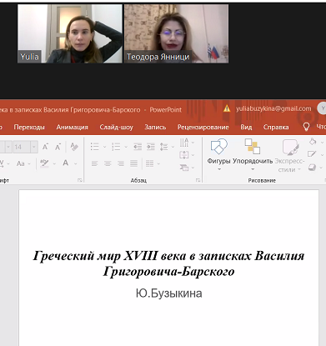Change text direction
This screenshot has width=326, height=346.
(184, 143)
